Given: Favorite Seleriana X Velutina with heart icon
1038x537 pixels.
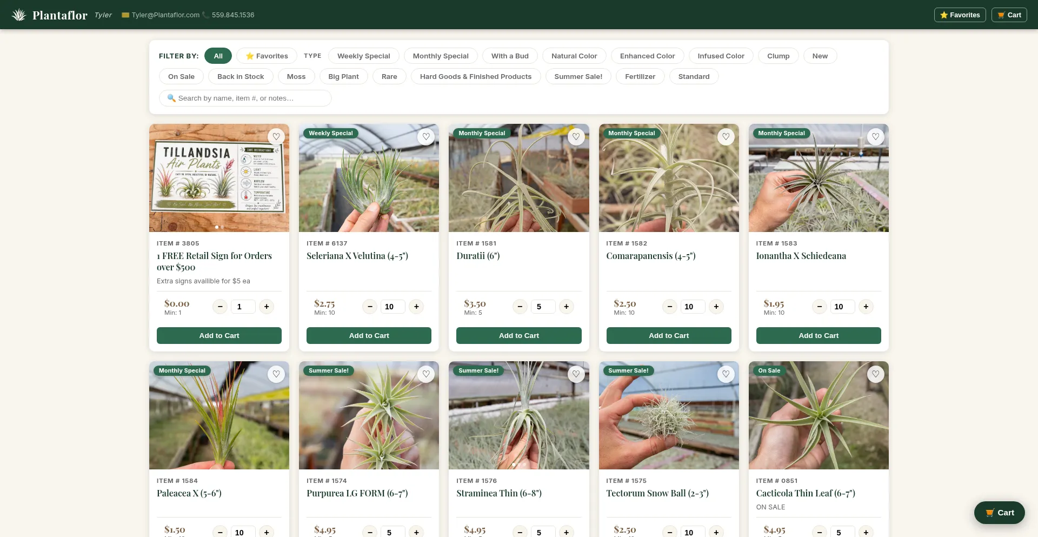Looking at the screenshot, I should tap(426, 137).
